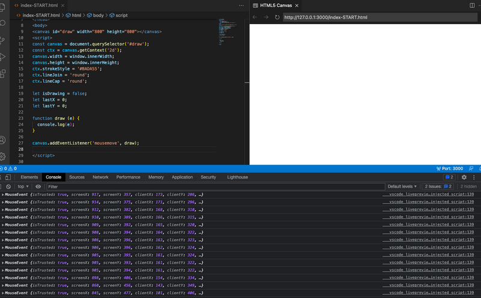Switch to the Network tab
Image resolution: width=481 pixels, height=298 pixels.
(100, 177)
